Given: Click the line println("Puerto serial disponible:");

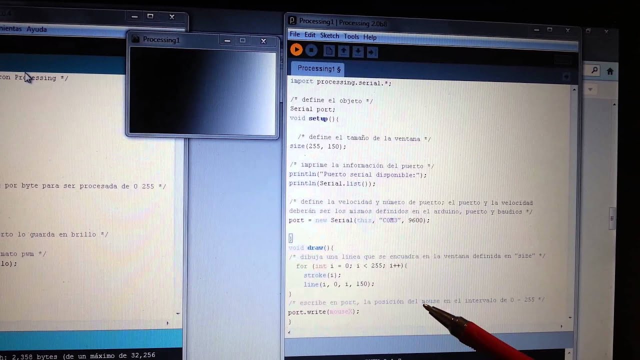Looking at the screenshot, I should click(x=358, y=175).
